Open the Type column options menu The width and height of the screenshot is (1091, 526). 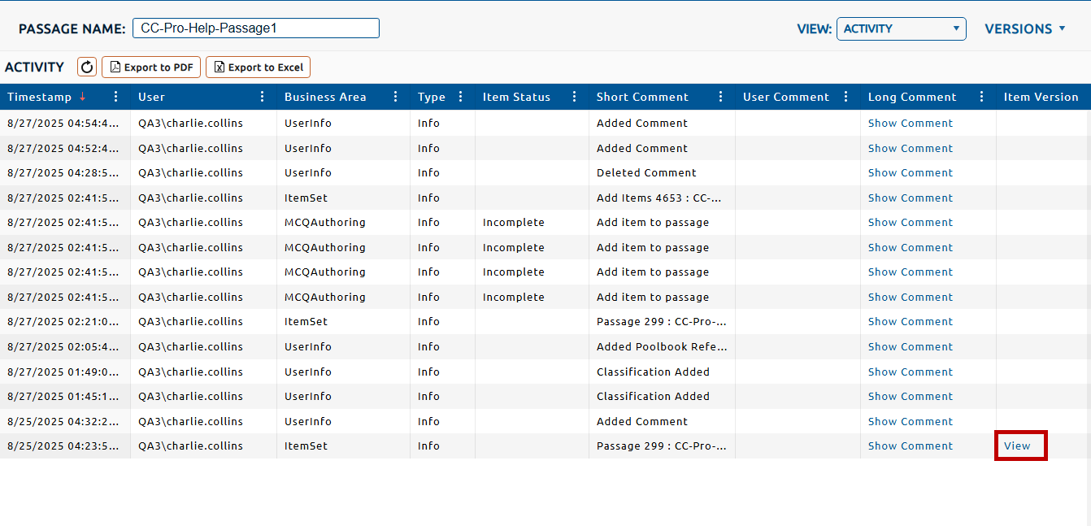pyautogui.click(x=461, y=97)
